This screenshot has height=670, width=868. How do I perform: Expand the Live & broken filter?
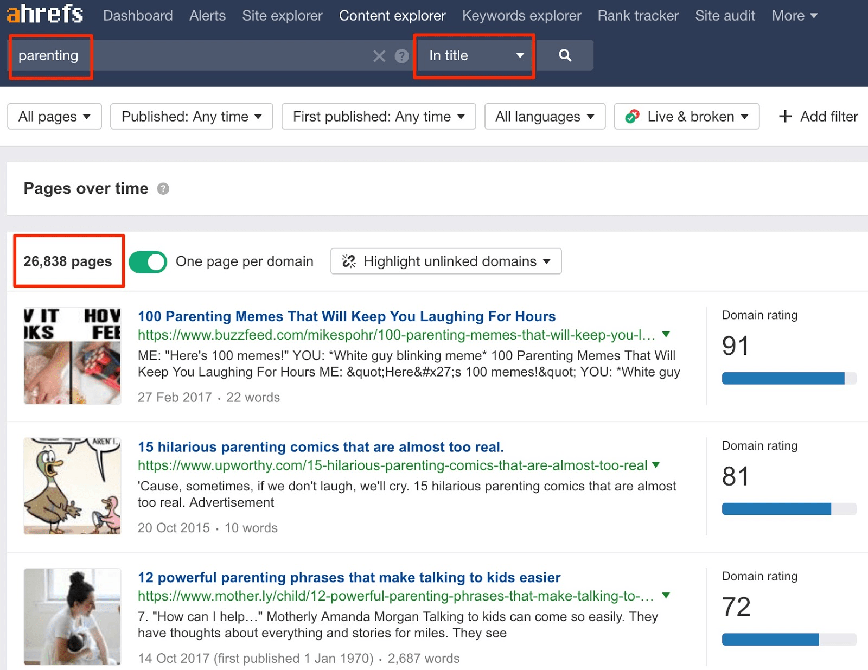pyautogui.click(x=686, y=117)
